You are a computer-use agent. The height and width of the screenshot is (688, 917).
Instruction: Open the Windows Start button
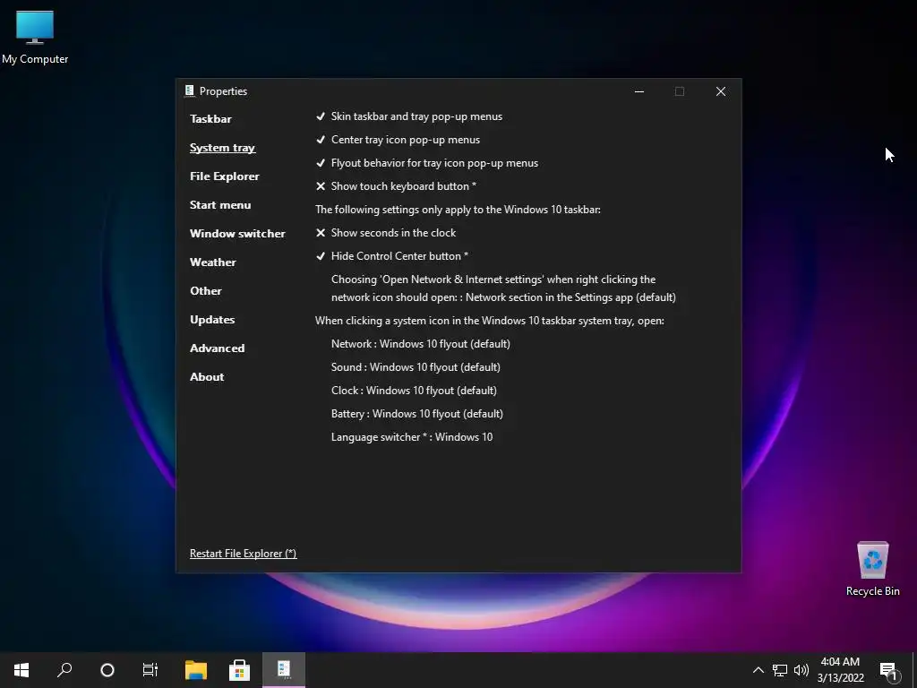(21, 670)
